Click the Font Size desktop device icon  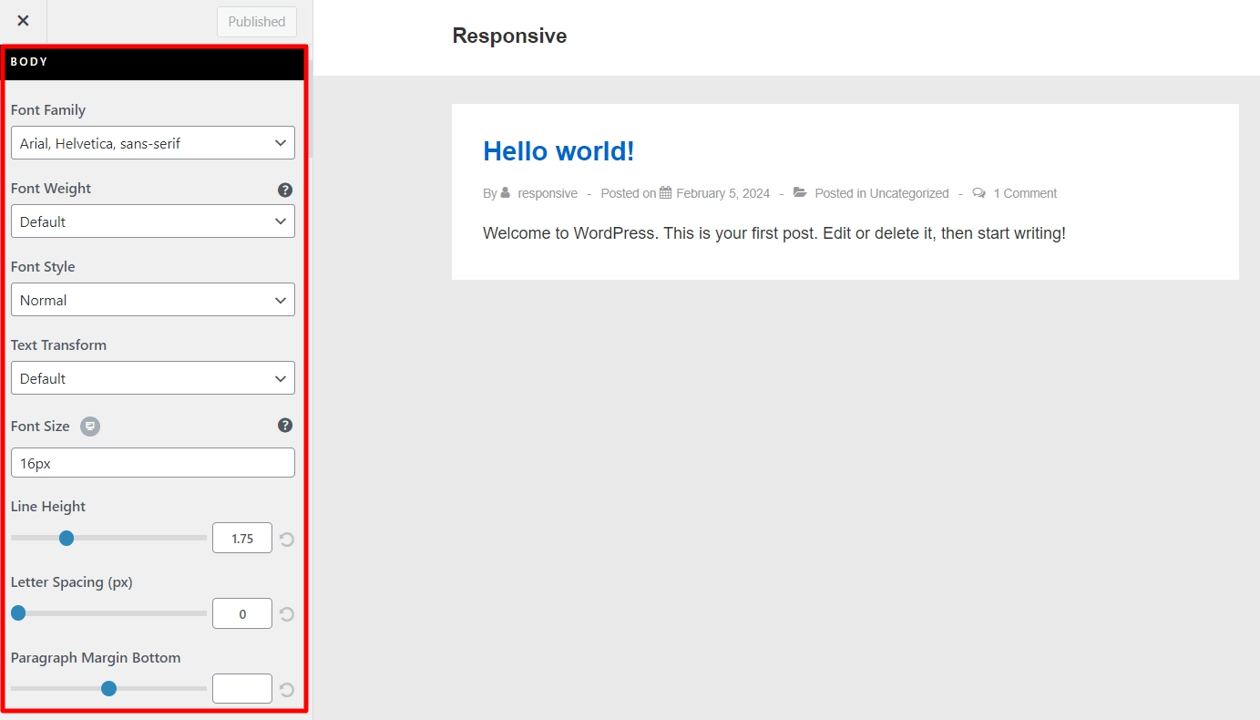click(x=90, y=427)
